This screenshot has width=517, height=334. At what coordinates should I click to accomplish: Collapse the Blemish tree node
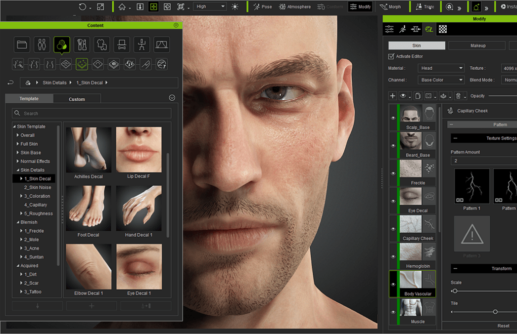click(x=17, y=222)
